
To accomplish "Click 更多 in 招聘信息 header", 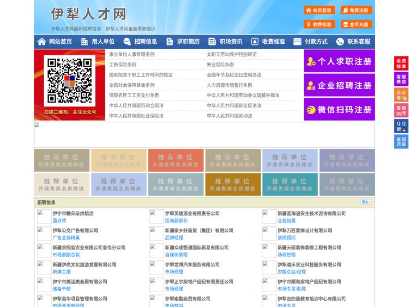I will coord(366,202).
